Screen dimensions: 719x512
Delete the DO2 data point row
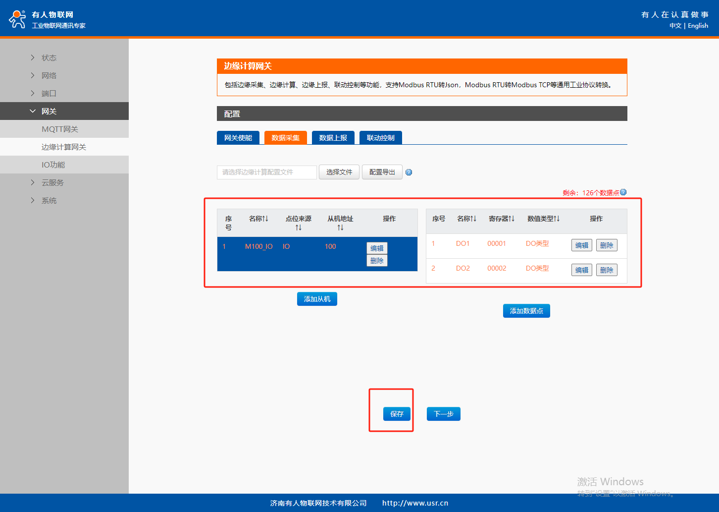click(x=607, y=270)
